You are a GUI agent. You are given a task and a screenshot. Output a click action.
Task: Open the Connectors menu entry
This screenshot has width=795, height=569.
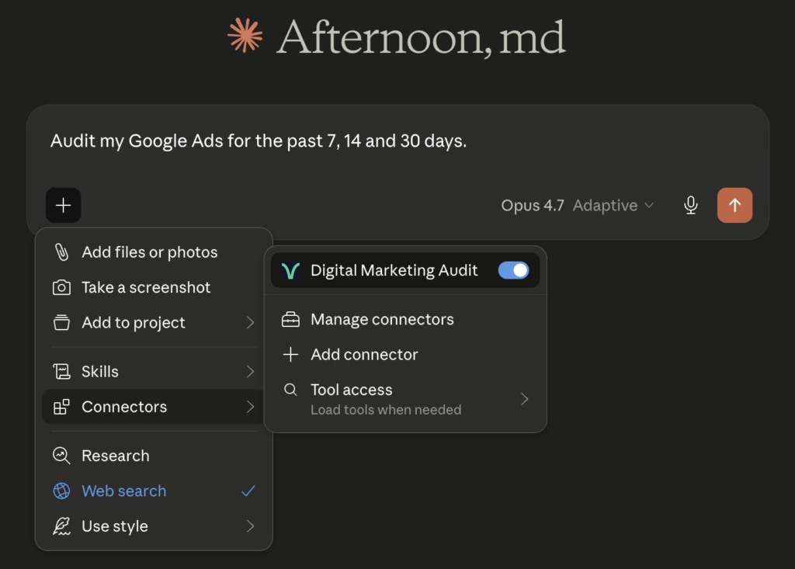(154, 407)
